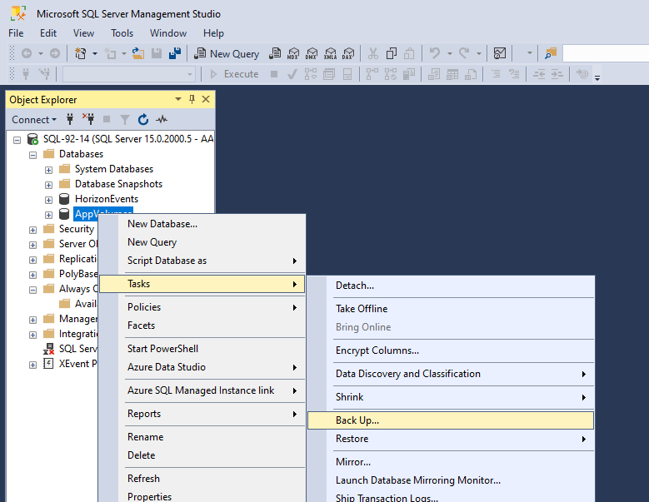Expand the HorizonEvents database node
This screenshot has width=649, height=502.
48,199
